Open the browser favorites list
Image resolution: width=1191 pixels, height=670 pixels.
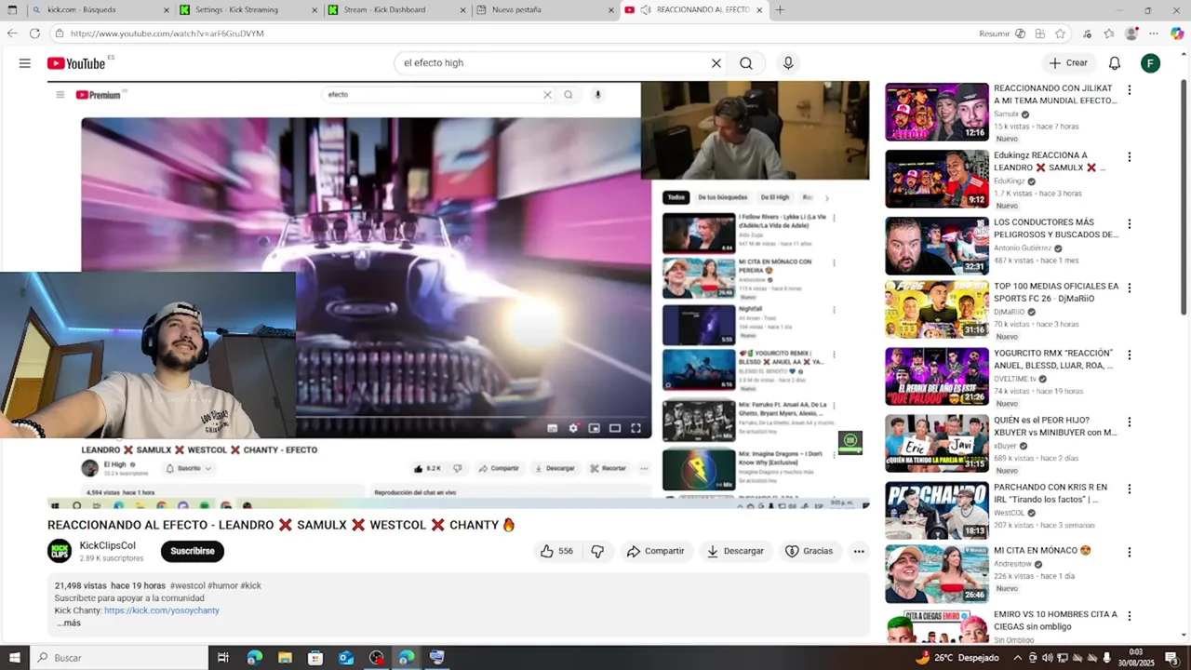1109,33
